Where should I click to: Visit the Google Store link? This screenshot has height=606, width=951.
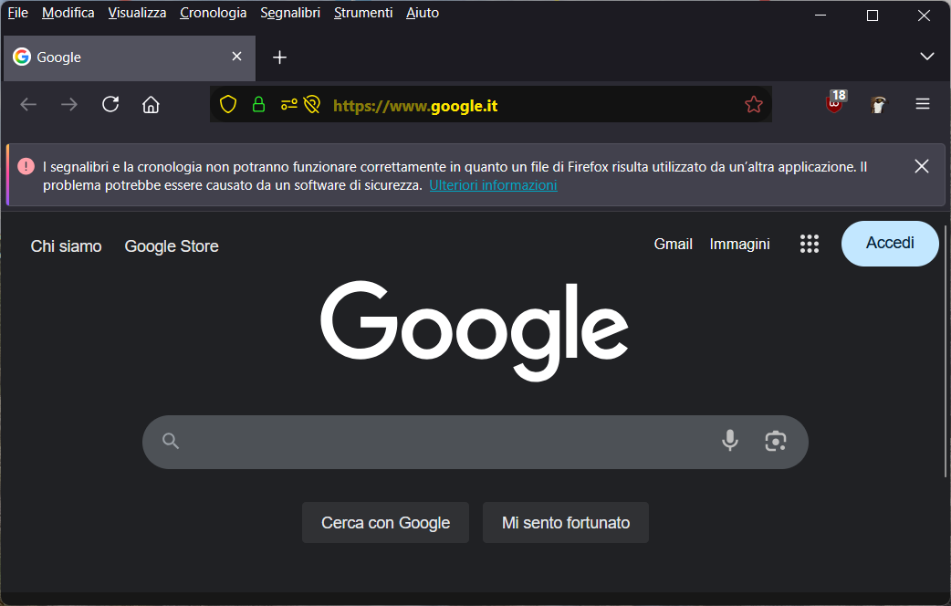point(172,246)
